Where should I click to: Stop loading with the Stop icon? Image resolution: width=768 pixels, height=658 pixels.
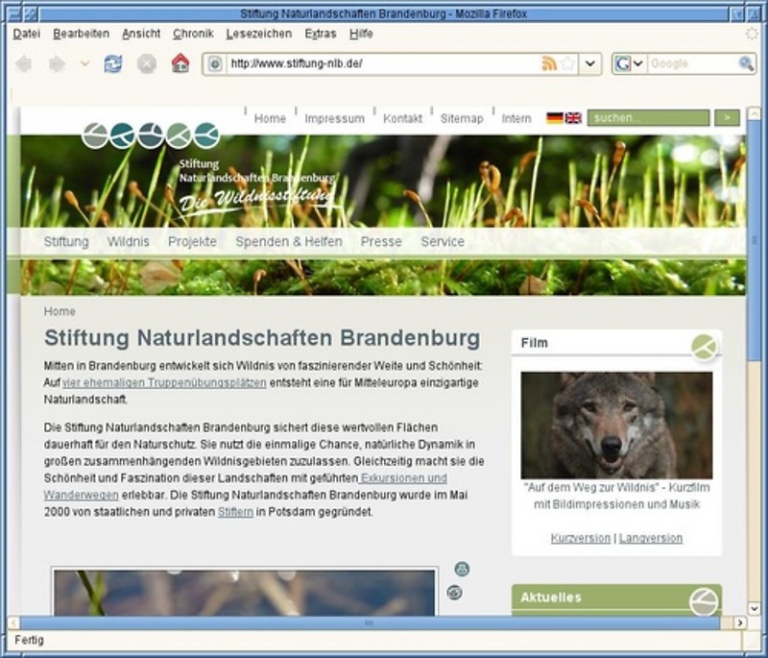click(x=147, y=63)
